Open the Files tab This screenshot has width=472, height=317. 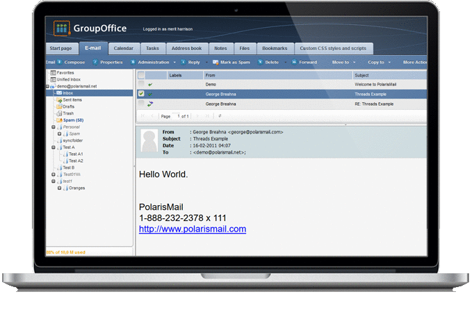point(245,49)
